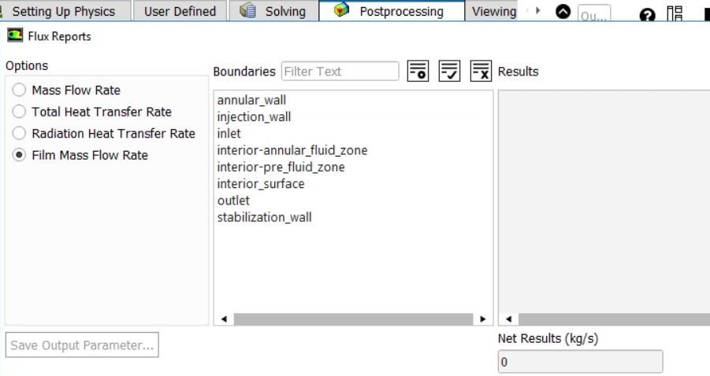Select annular_wall in the Boundaries list

pos(251,101)
